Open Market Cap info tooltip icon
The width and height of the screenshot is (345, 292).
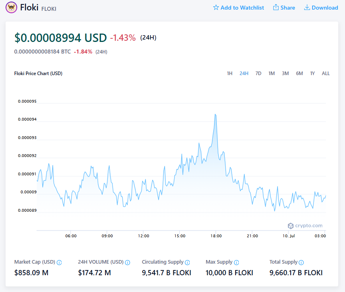coord(59,262)
